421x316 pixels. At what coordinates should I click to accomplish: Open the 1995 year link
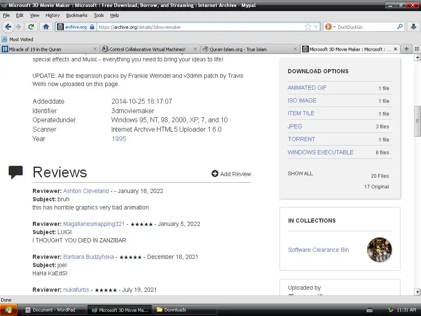click(119, 139)
